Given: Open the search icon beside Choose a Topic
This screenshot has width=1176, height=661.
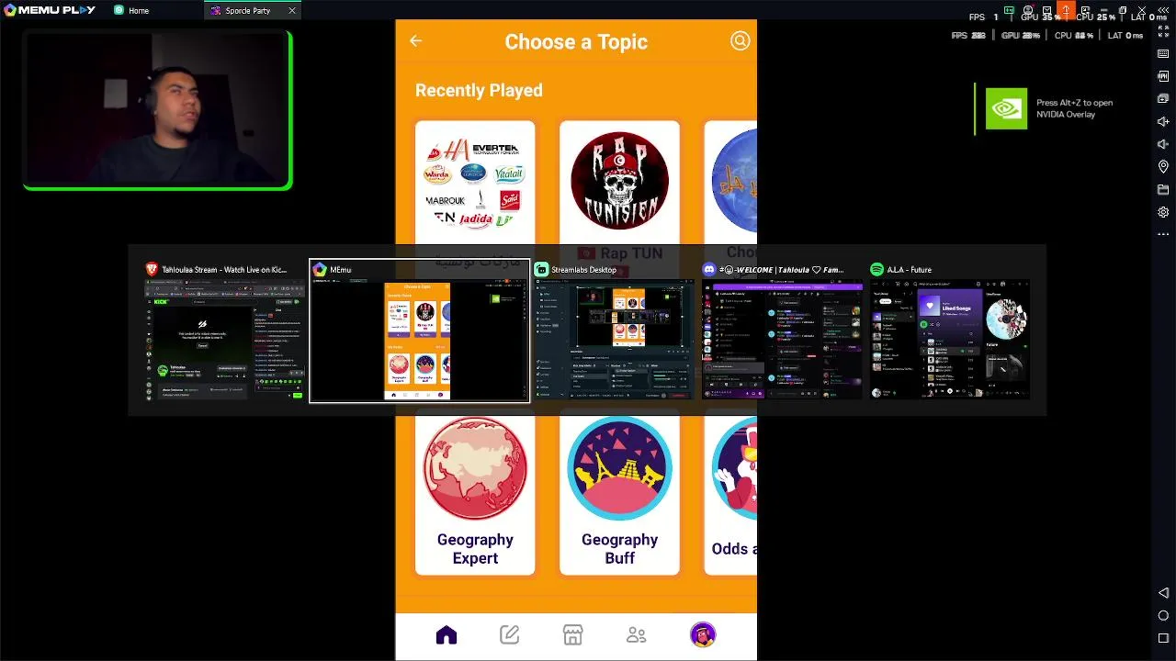Looking at the screenshot, I should pos(740,40).
